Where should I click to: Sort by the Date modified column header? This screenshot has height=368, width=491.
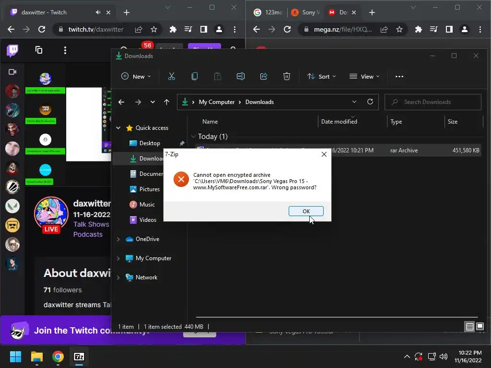pos(339,121)
